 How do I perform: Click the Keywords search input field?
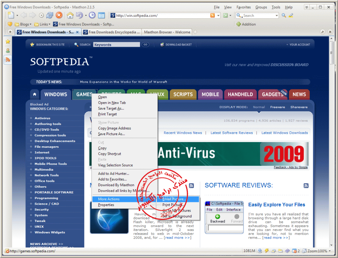[117, 44]
